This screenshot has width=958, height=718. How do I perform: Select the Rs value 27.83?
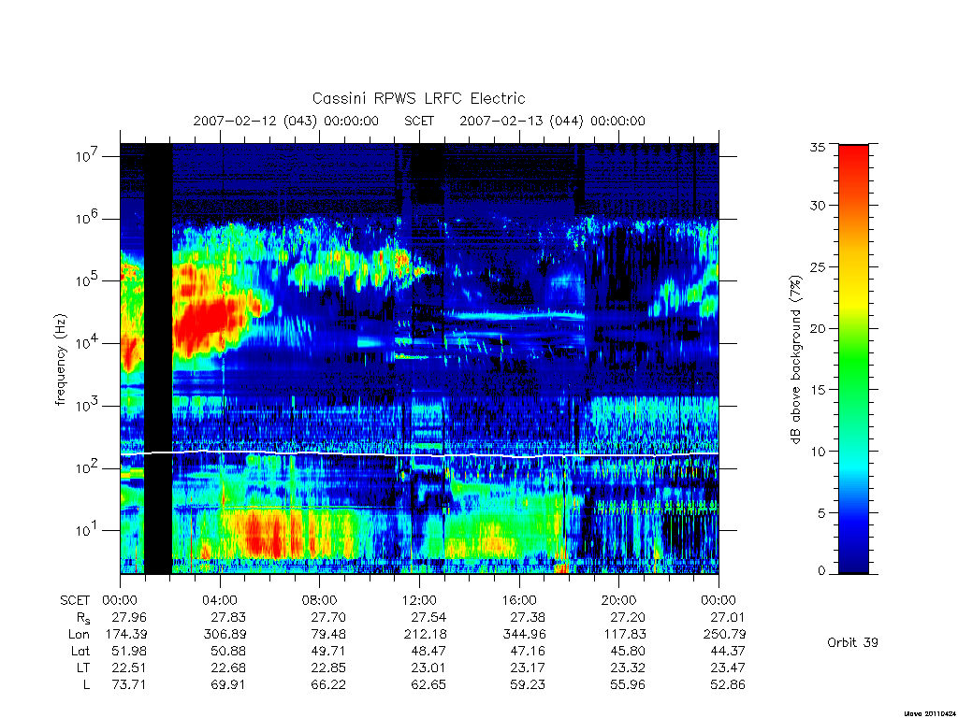pyautogui.click(x=228, y=617)
